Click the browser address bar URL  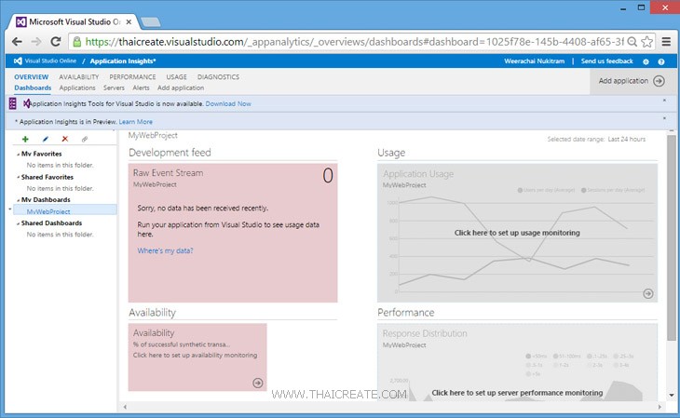354,42
